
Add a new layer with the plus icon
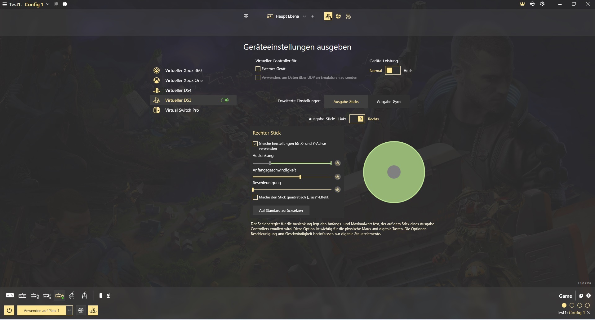[313, 16]
